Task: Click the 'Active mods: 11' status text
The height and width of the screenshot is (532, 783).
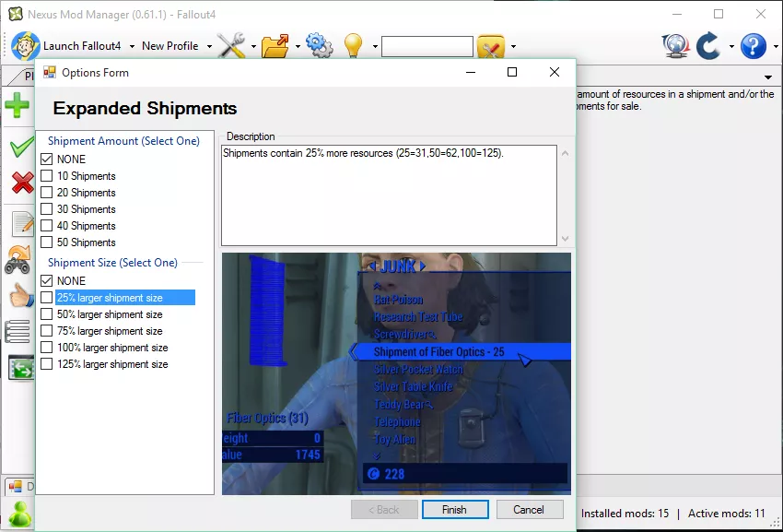Action: pyautogui.click(x=727, y=514)
